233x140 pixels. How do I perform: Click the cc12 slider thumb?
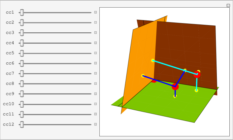point(22,124)
